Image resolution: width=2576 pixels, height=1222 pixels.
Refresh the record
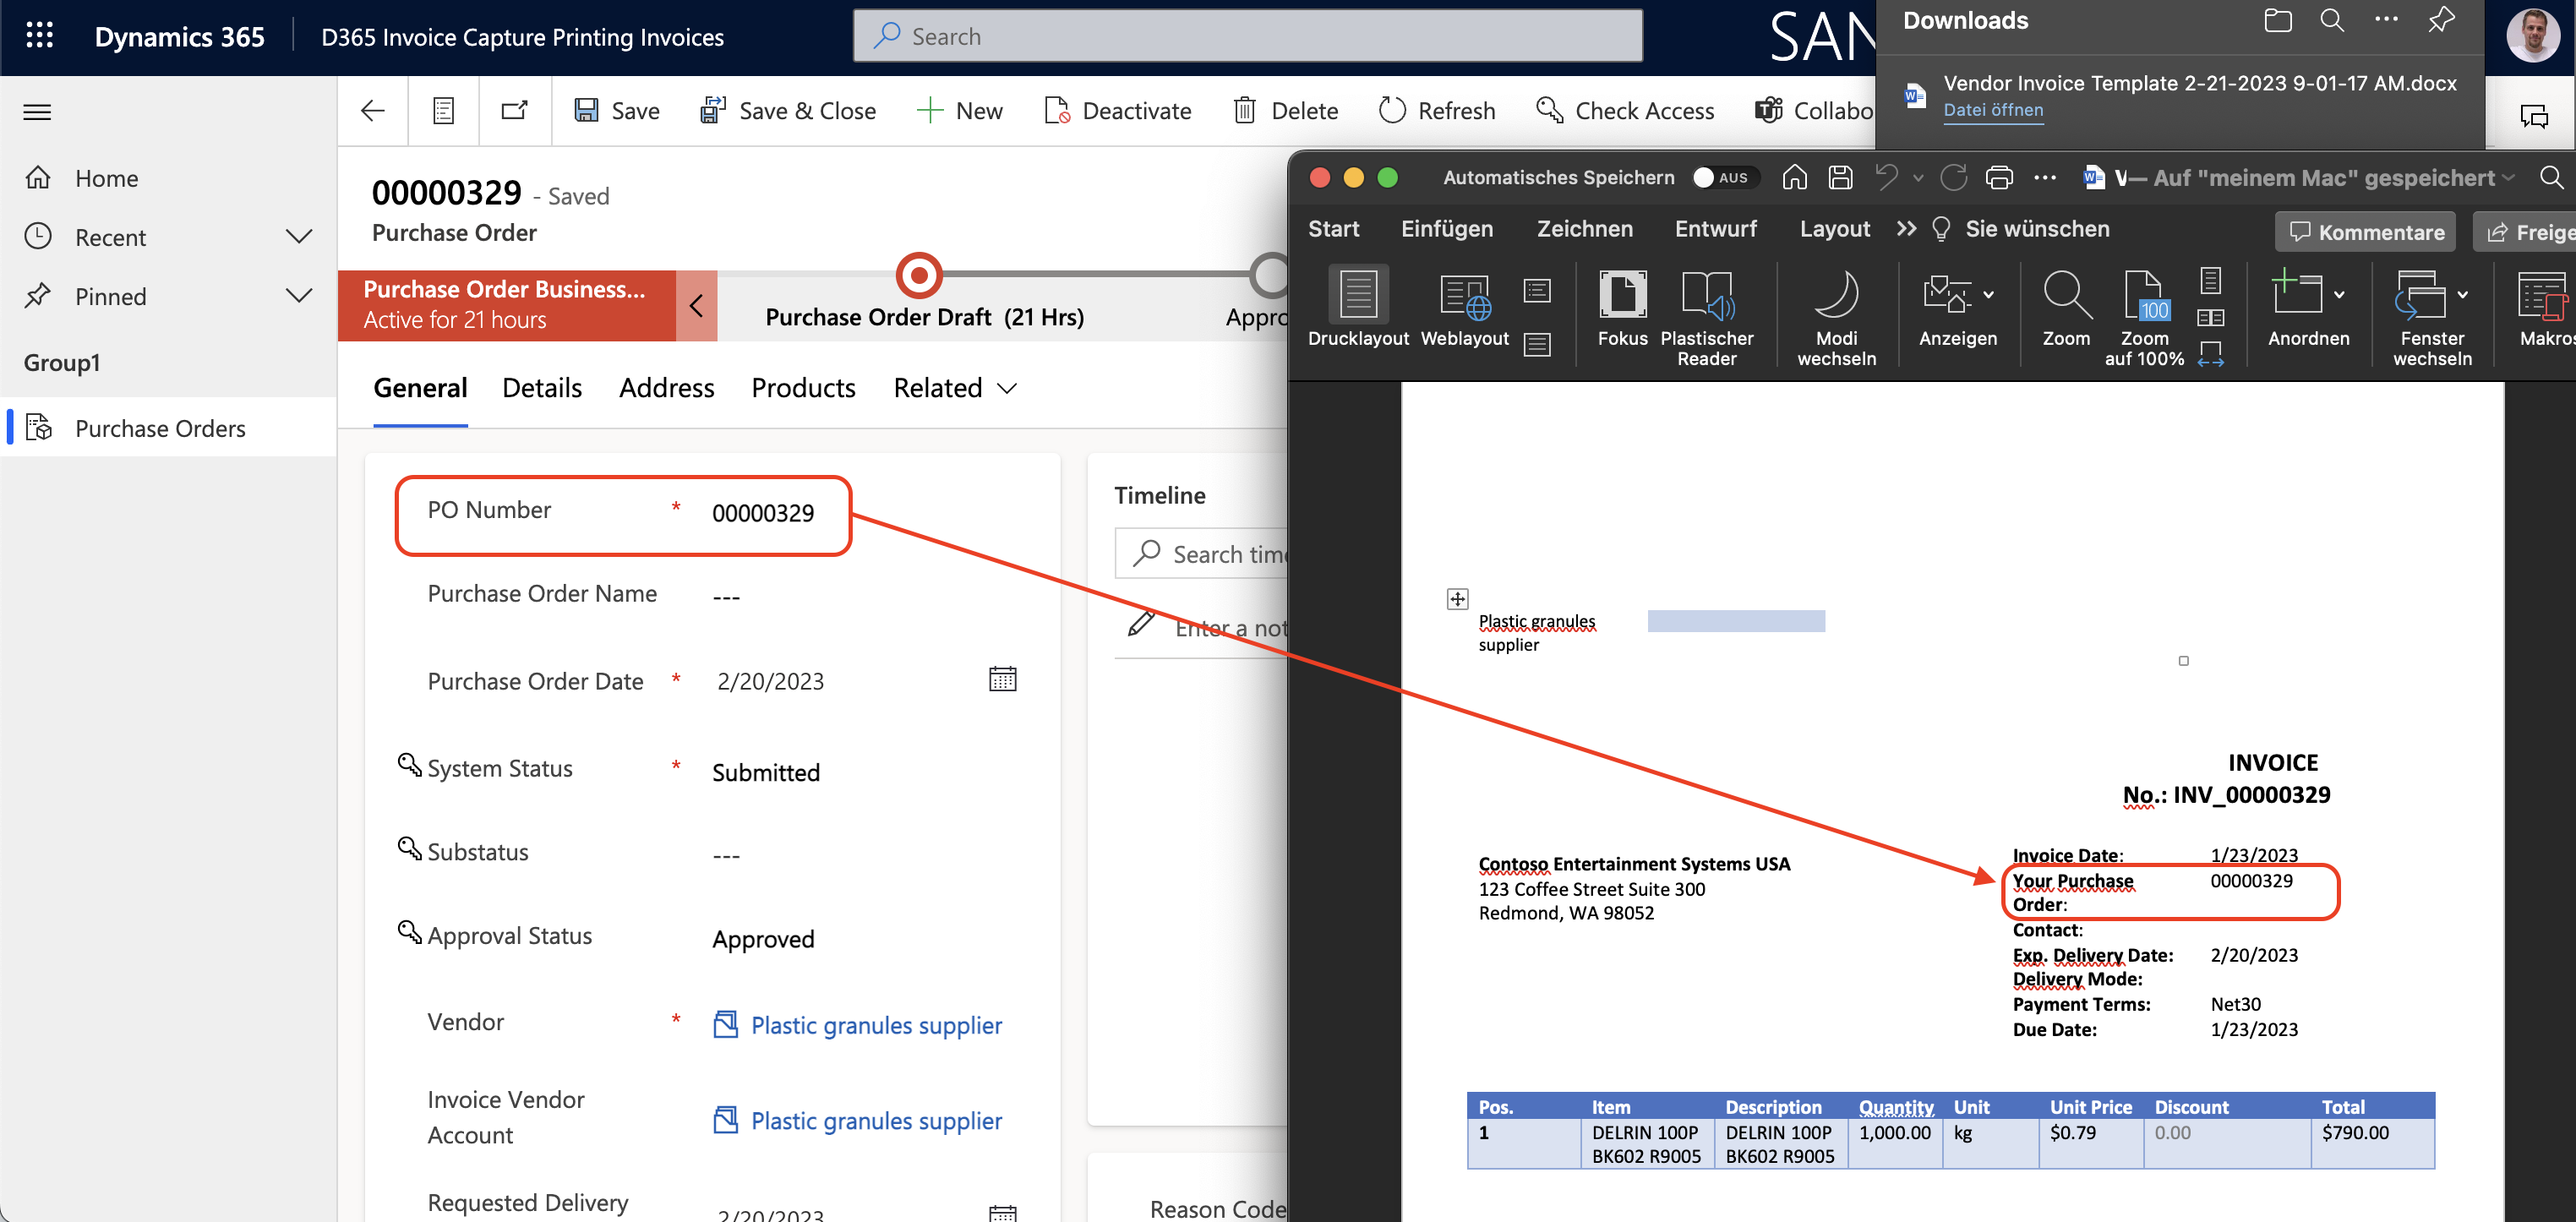(1437, 111)
